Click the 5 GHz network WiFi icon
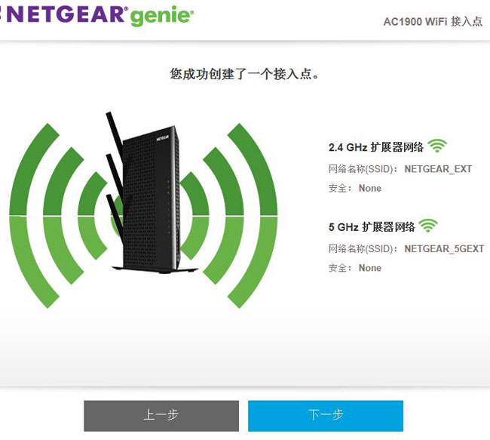The width and height of the screenshot is (490, 440). 428,226
